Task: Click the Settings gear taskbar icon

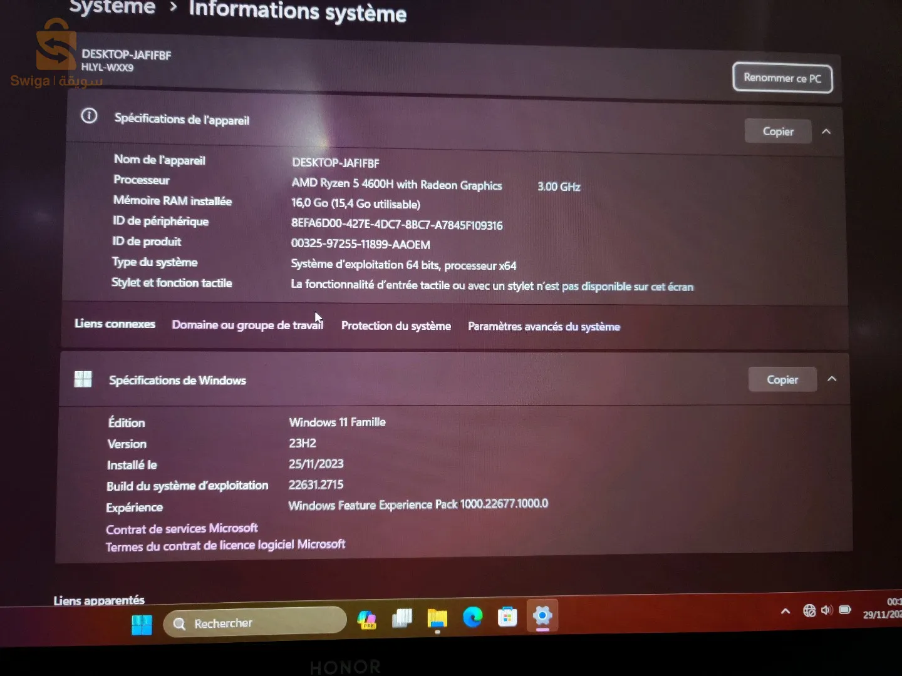Action: [542, 615]
